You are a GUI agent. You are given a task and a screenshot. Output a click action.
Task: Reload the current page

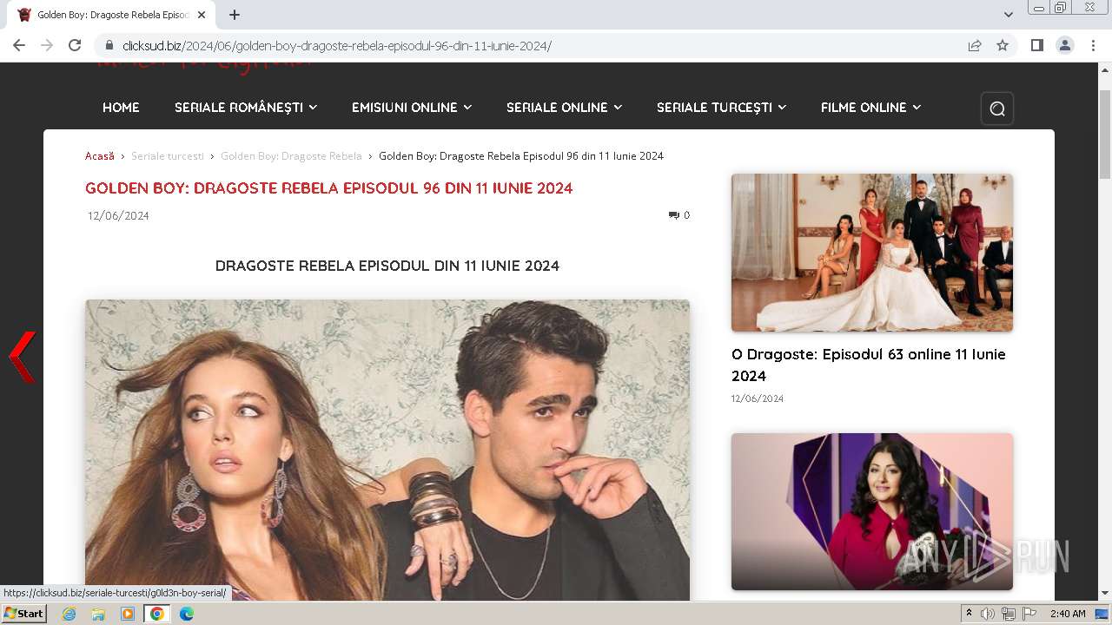point(75,45)
